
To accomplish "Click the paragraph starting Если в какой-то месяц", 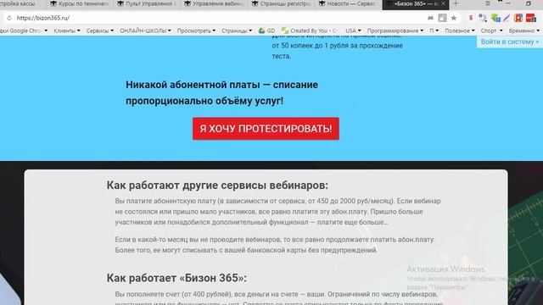I will (275, 245).
